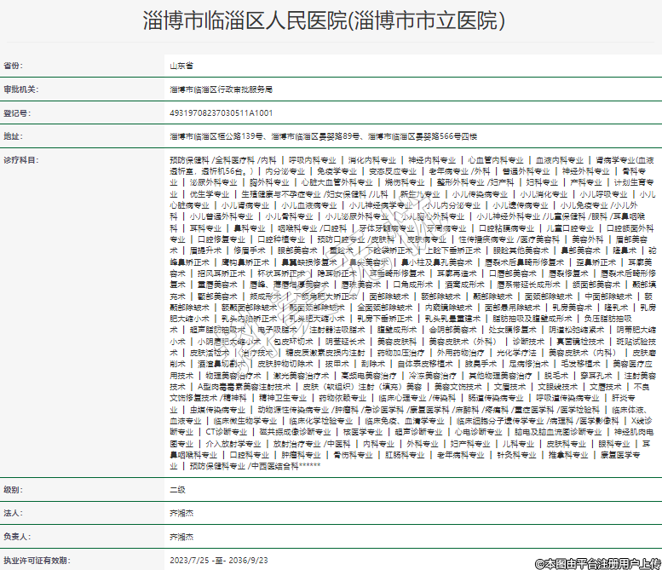Select the license validity date range 2023/7/25
662x570 pixels.
[219, 561]
